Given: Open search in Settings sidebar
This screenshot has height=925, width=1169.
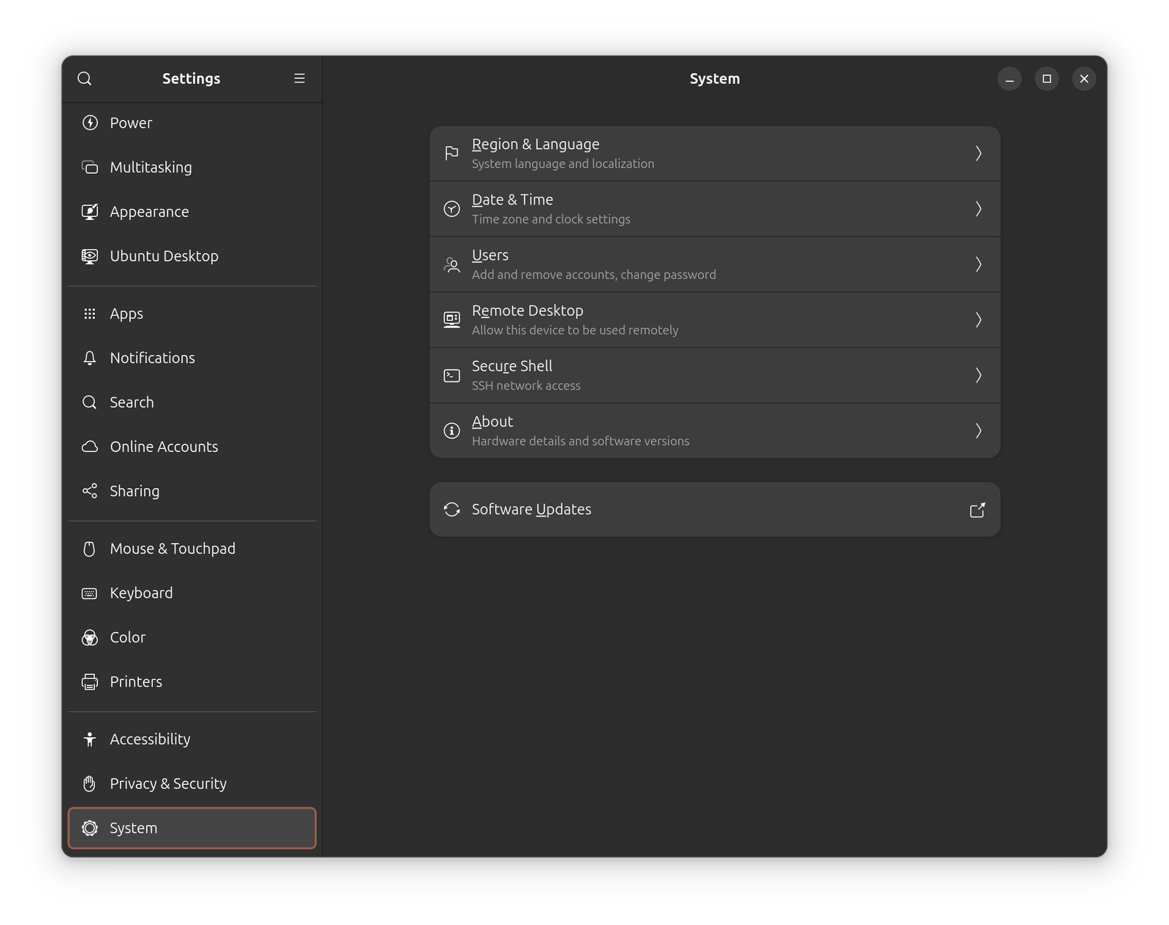Looking at the screenshot, I should point(85,78).
